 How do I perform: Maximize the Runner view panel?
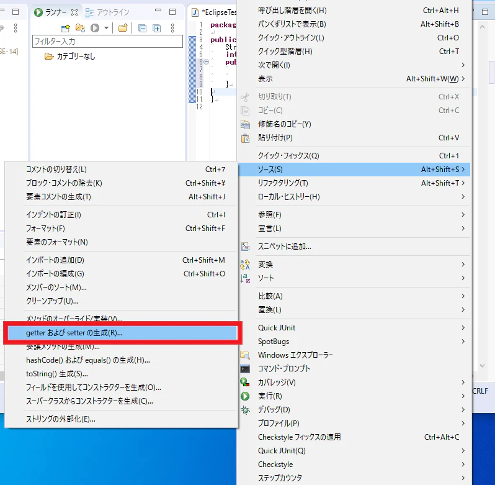click(x=172, y=12)
